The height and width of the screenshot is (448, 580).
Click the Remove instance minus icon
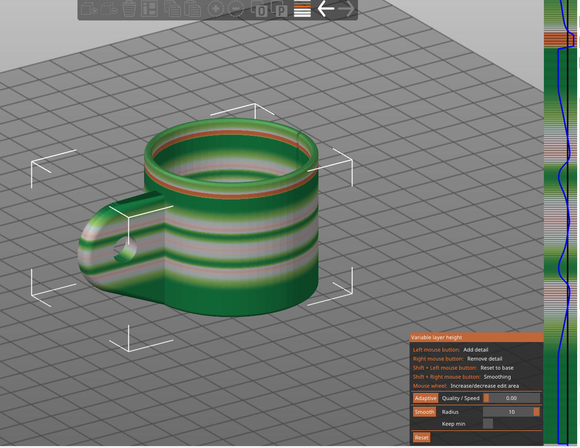click(236, 9)
